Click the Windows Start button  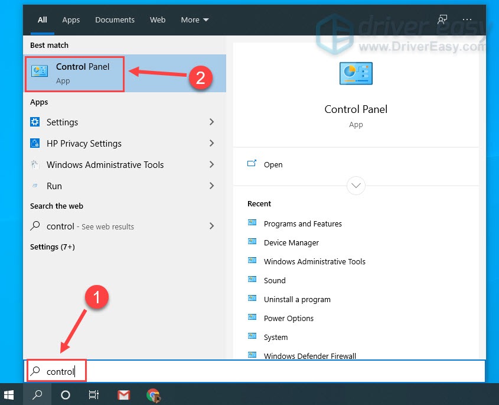[9, 395]
